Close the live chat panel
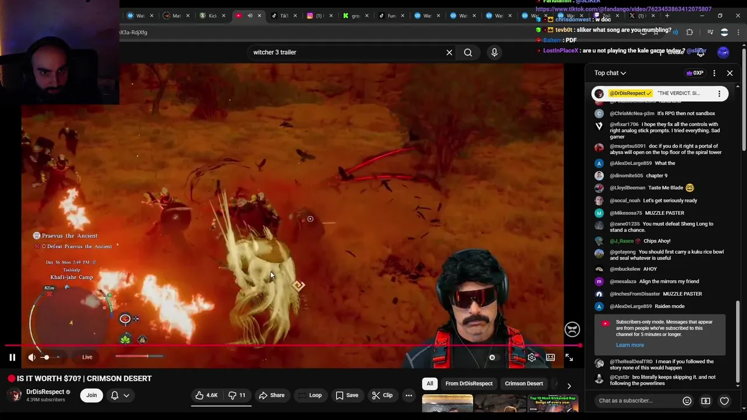Viewport: 747px width, 420px height. 729,73
